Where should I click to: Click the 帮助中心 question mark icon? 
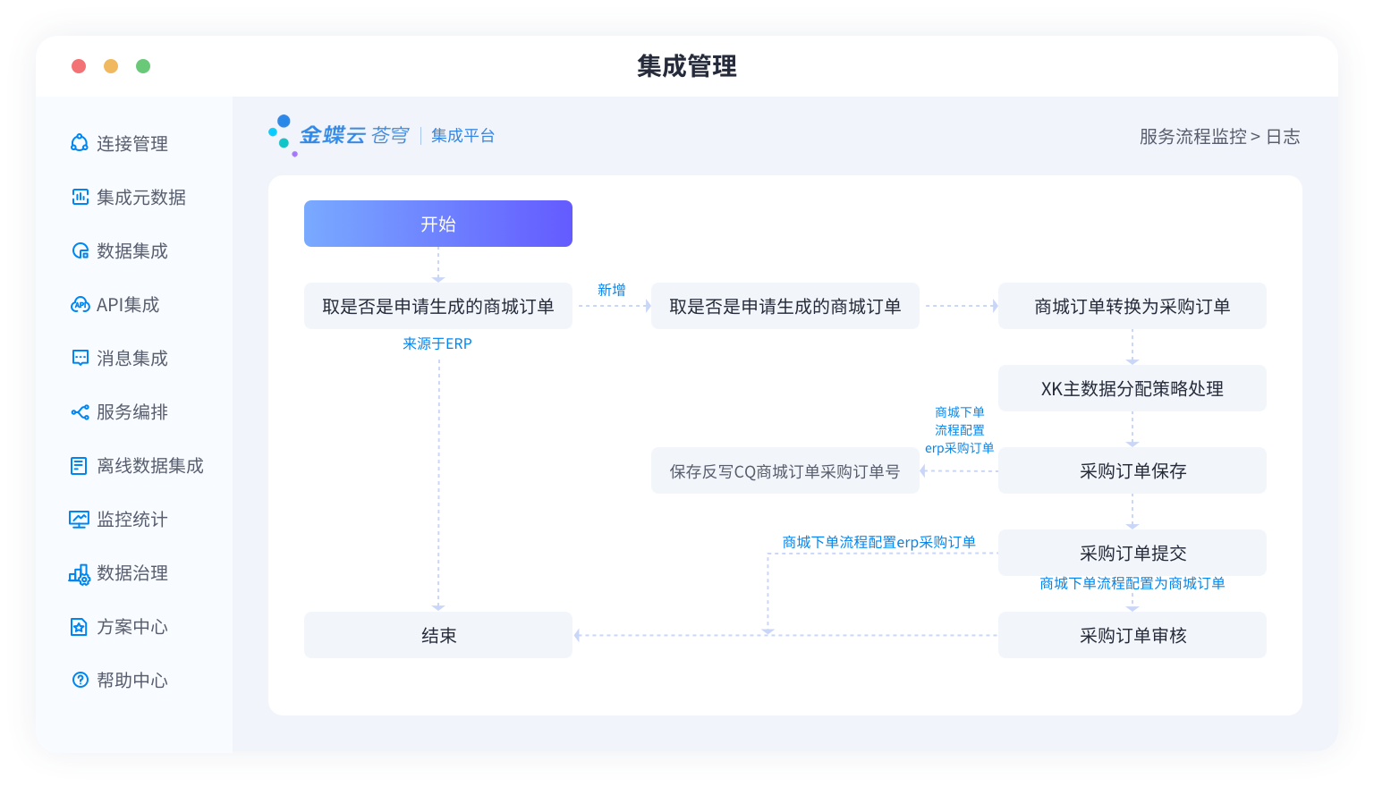point(80,680)
